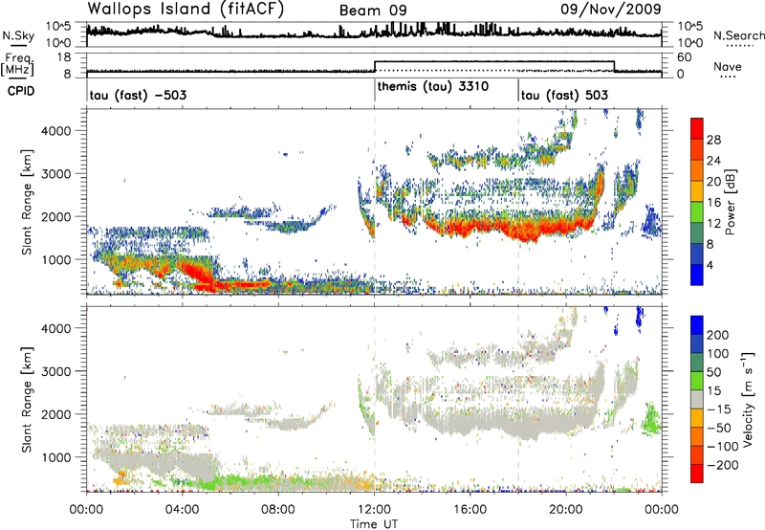Click the "04:00" time tick label
Image resolution: width=765 pixels, height=530 pixels.
click(x=182, y=510)
